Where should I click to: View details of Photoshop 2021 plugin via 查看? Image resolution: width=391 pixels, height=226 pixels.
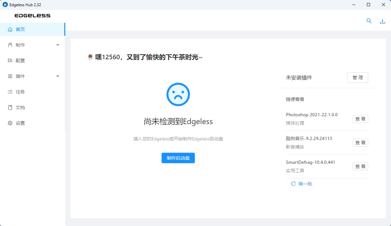pos(360,119)
